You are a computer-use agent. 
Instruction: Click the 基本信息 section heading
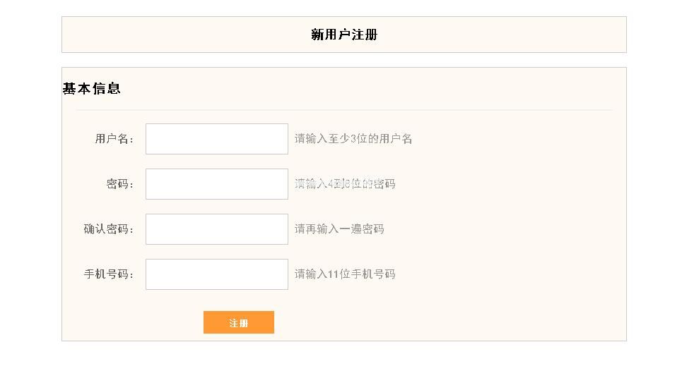pyautogui.click(x=91, y=89)
